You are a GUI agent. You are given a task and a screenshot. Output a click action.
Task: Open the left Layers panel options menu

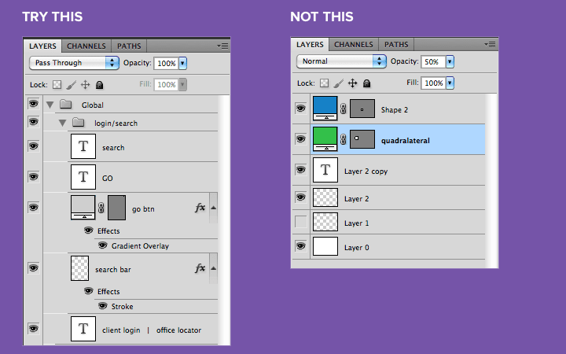(x=222, y=46)
